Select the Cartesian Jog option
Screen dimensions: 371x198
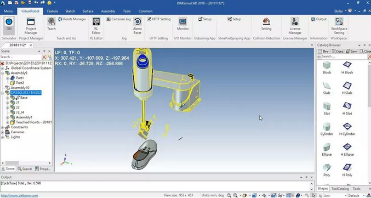[x=118, y=19]
